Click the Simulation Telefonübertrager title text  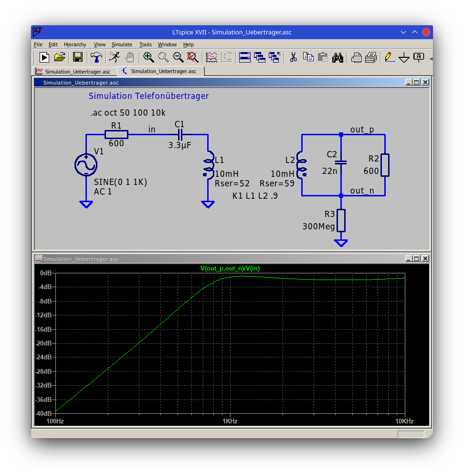pos(148,96)
